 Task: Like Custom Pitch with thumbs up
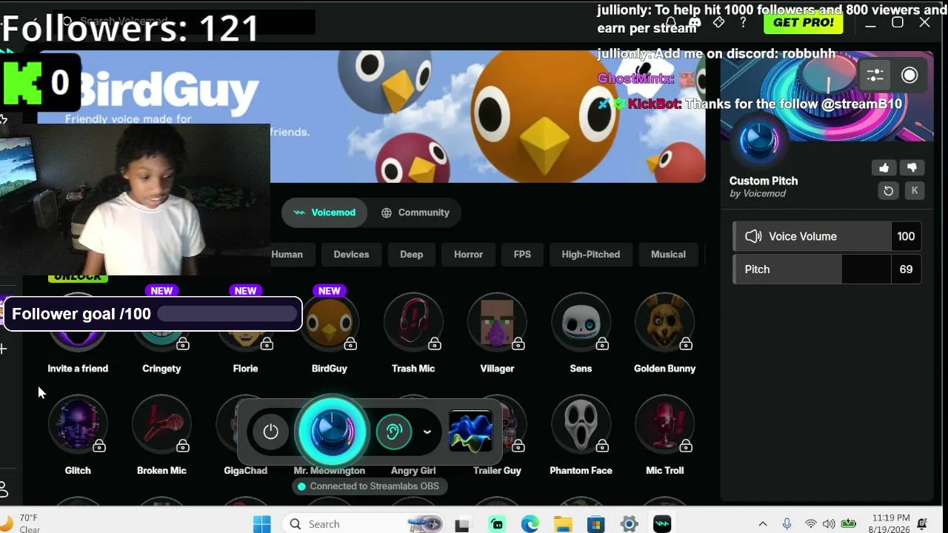click(884, 168)
